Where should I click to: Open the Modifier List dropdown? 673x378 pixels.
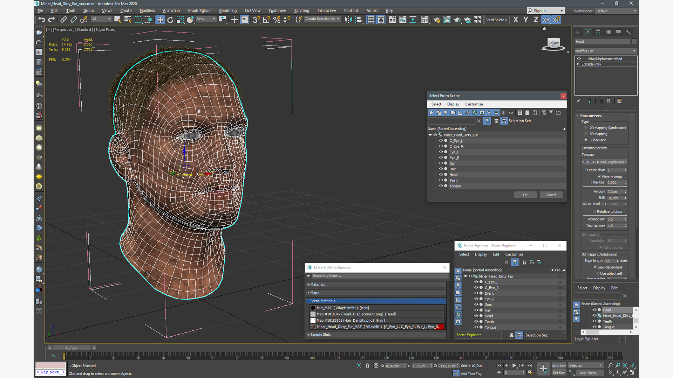(x=605, y=51)
